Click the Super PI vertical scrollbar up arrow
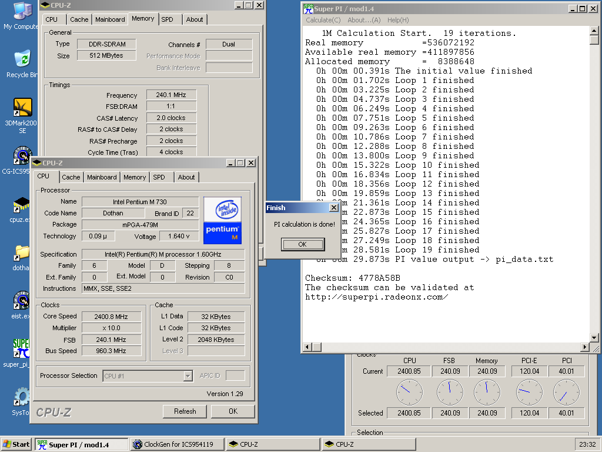 [594, 31]
